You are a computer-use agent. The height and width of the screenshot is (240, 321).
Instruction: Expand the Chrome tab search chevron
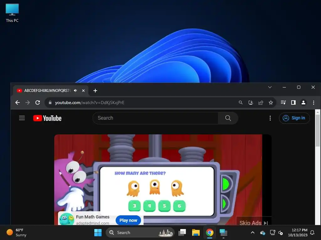click(270, 87)
